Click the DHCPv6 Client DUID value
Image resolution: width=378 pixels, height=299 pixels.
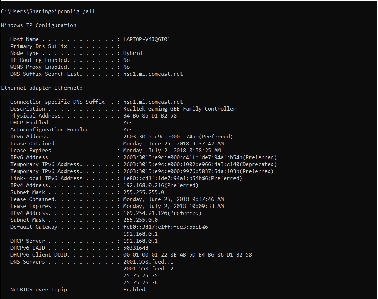coord(187,255)
